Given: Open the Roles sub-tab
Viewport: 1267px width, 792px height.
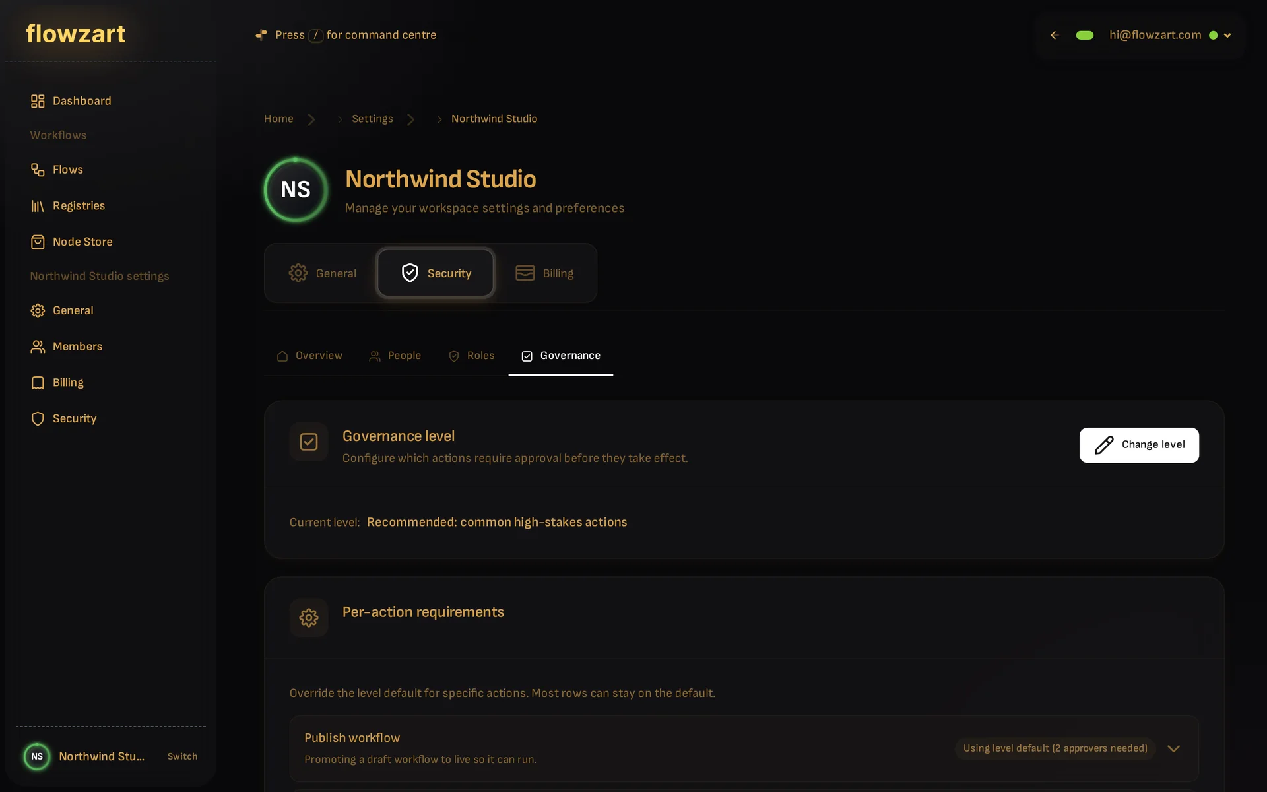Looking at the screenshot, I should tap(471, 356).
